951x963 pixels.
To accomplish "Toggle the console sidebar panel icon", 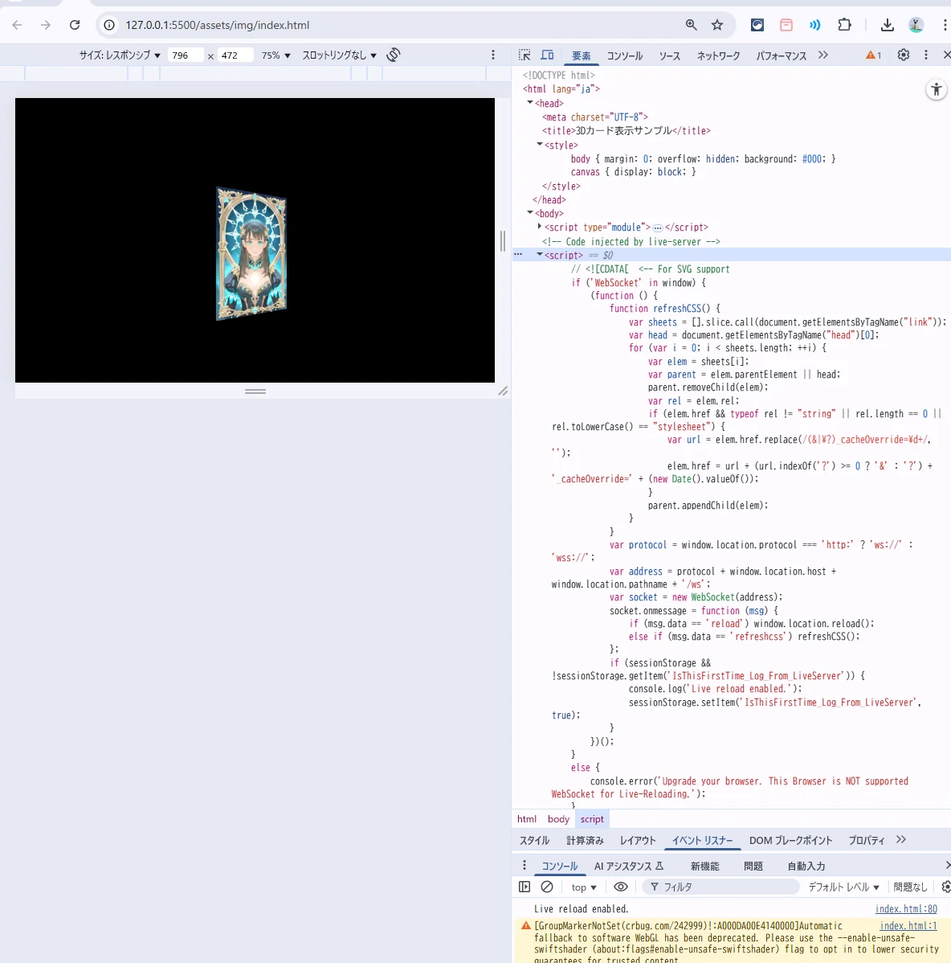I will (524, 887).
